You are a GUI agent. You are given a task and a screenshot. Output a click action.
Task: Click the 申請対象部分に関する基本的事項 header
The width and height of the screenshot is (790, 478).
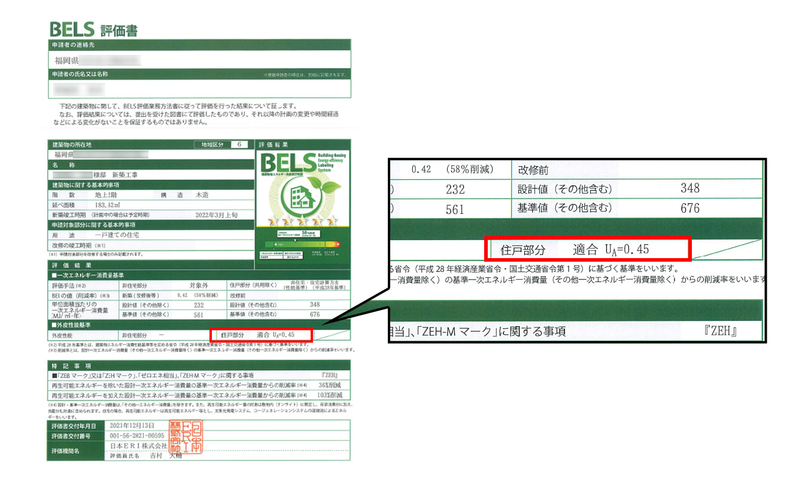tap(93, 225)
